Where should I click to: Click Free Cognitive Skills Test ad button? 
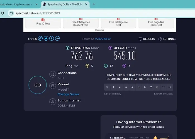(156, 23)
